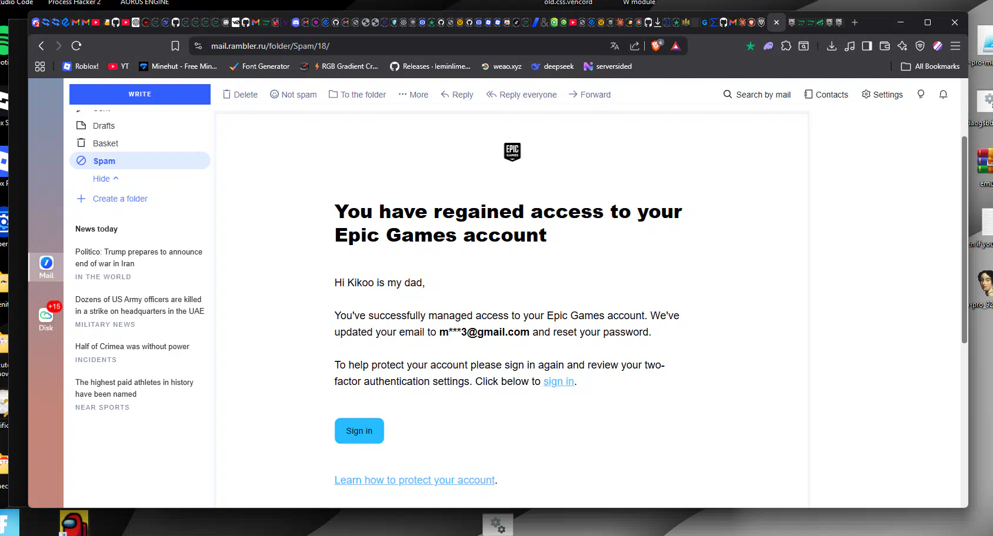Follow the Learn how to protect your account link
Viewport: 993px width, 536px height.
[x=414, y=480]
